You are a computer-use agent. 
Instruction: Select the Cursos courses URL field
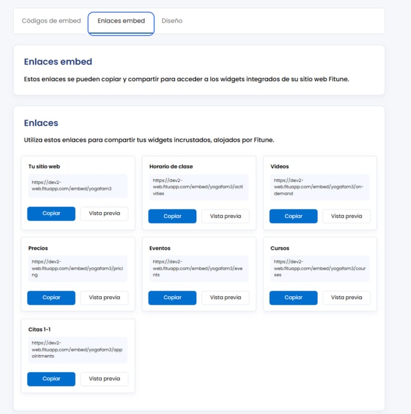click(x=320, y=268)
